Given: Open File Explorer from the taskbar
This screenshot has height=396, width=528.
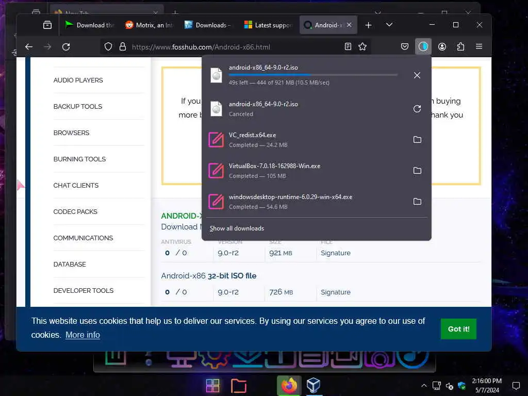Looking at the screenshot, I should pyautogui.click(x=239, y=386).
